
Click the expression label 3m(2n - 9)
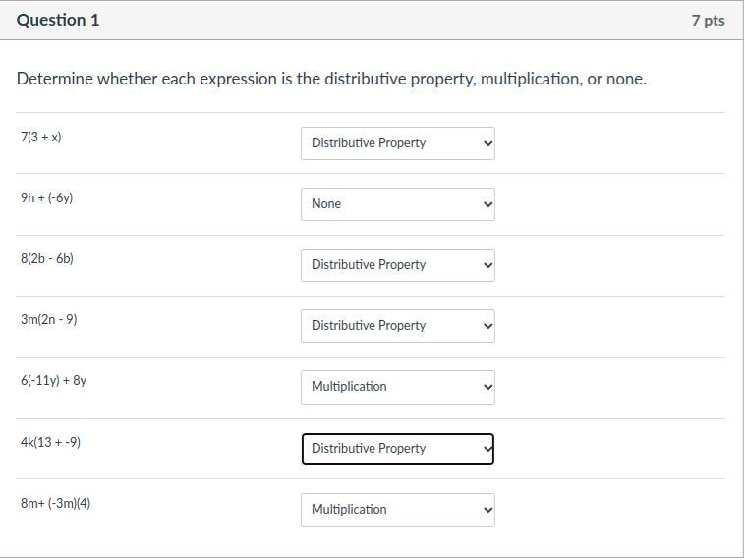(x=49, y=320)
